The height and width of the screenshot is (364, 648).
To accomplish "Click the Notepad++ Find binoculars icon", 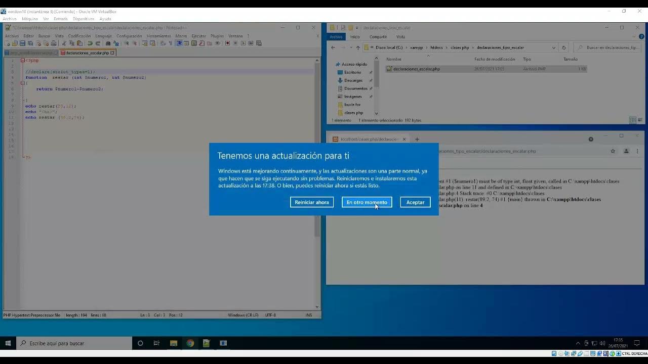I will click(x=108, y=43).
